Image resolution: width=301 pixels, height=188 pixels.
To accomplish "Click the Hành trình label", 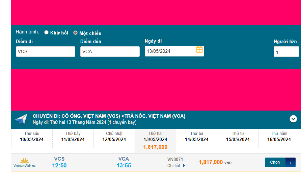I will coord(27,32).
